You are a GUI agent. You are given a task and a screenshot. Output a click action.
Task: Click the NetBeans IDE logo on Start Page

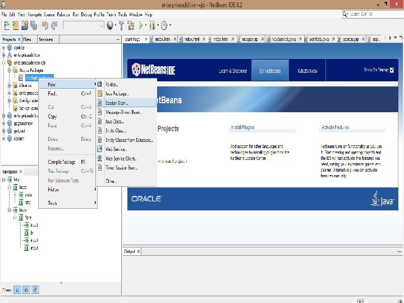tap(153, 70)
